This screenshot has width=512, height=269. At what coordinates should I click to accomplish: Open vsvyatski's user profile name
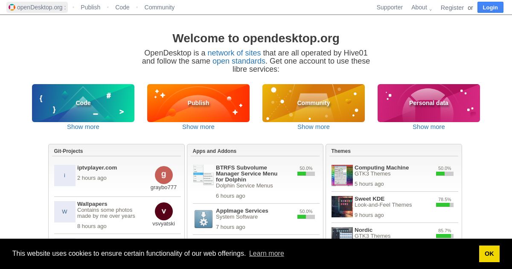(x=163, y=224)
